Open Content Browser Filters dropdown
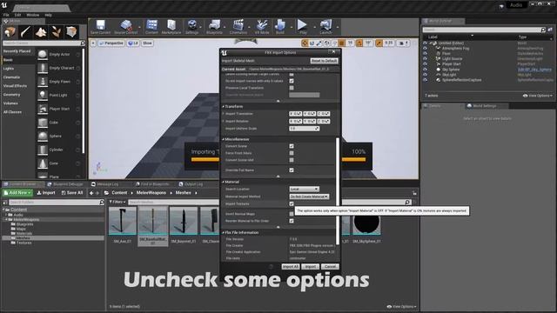Screen dimensions: 557x313 [x=117, y=202]
